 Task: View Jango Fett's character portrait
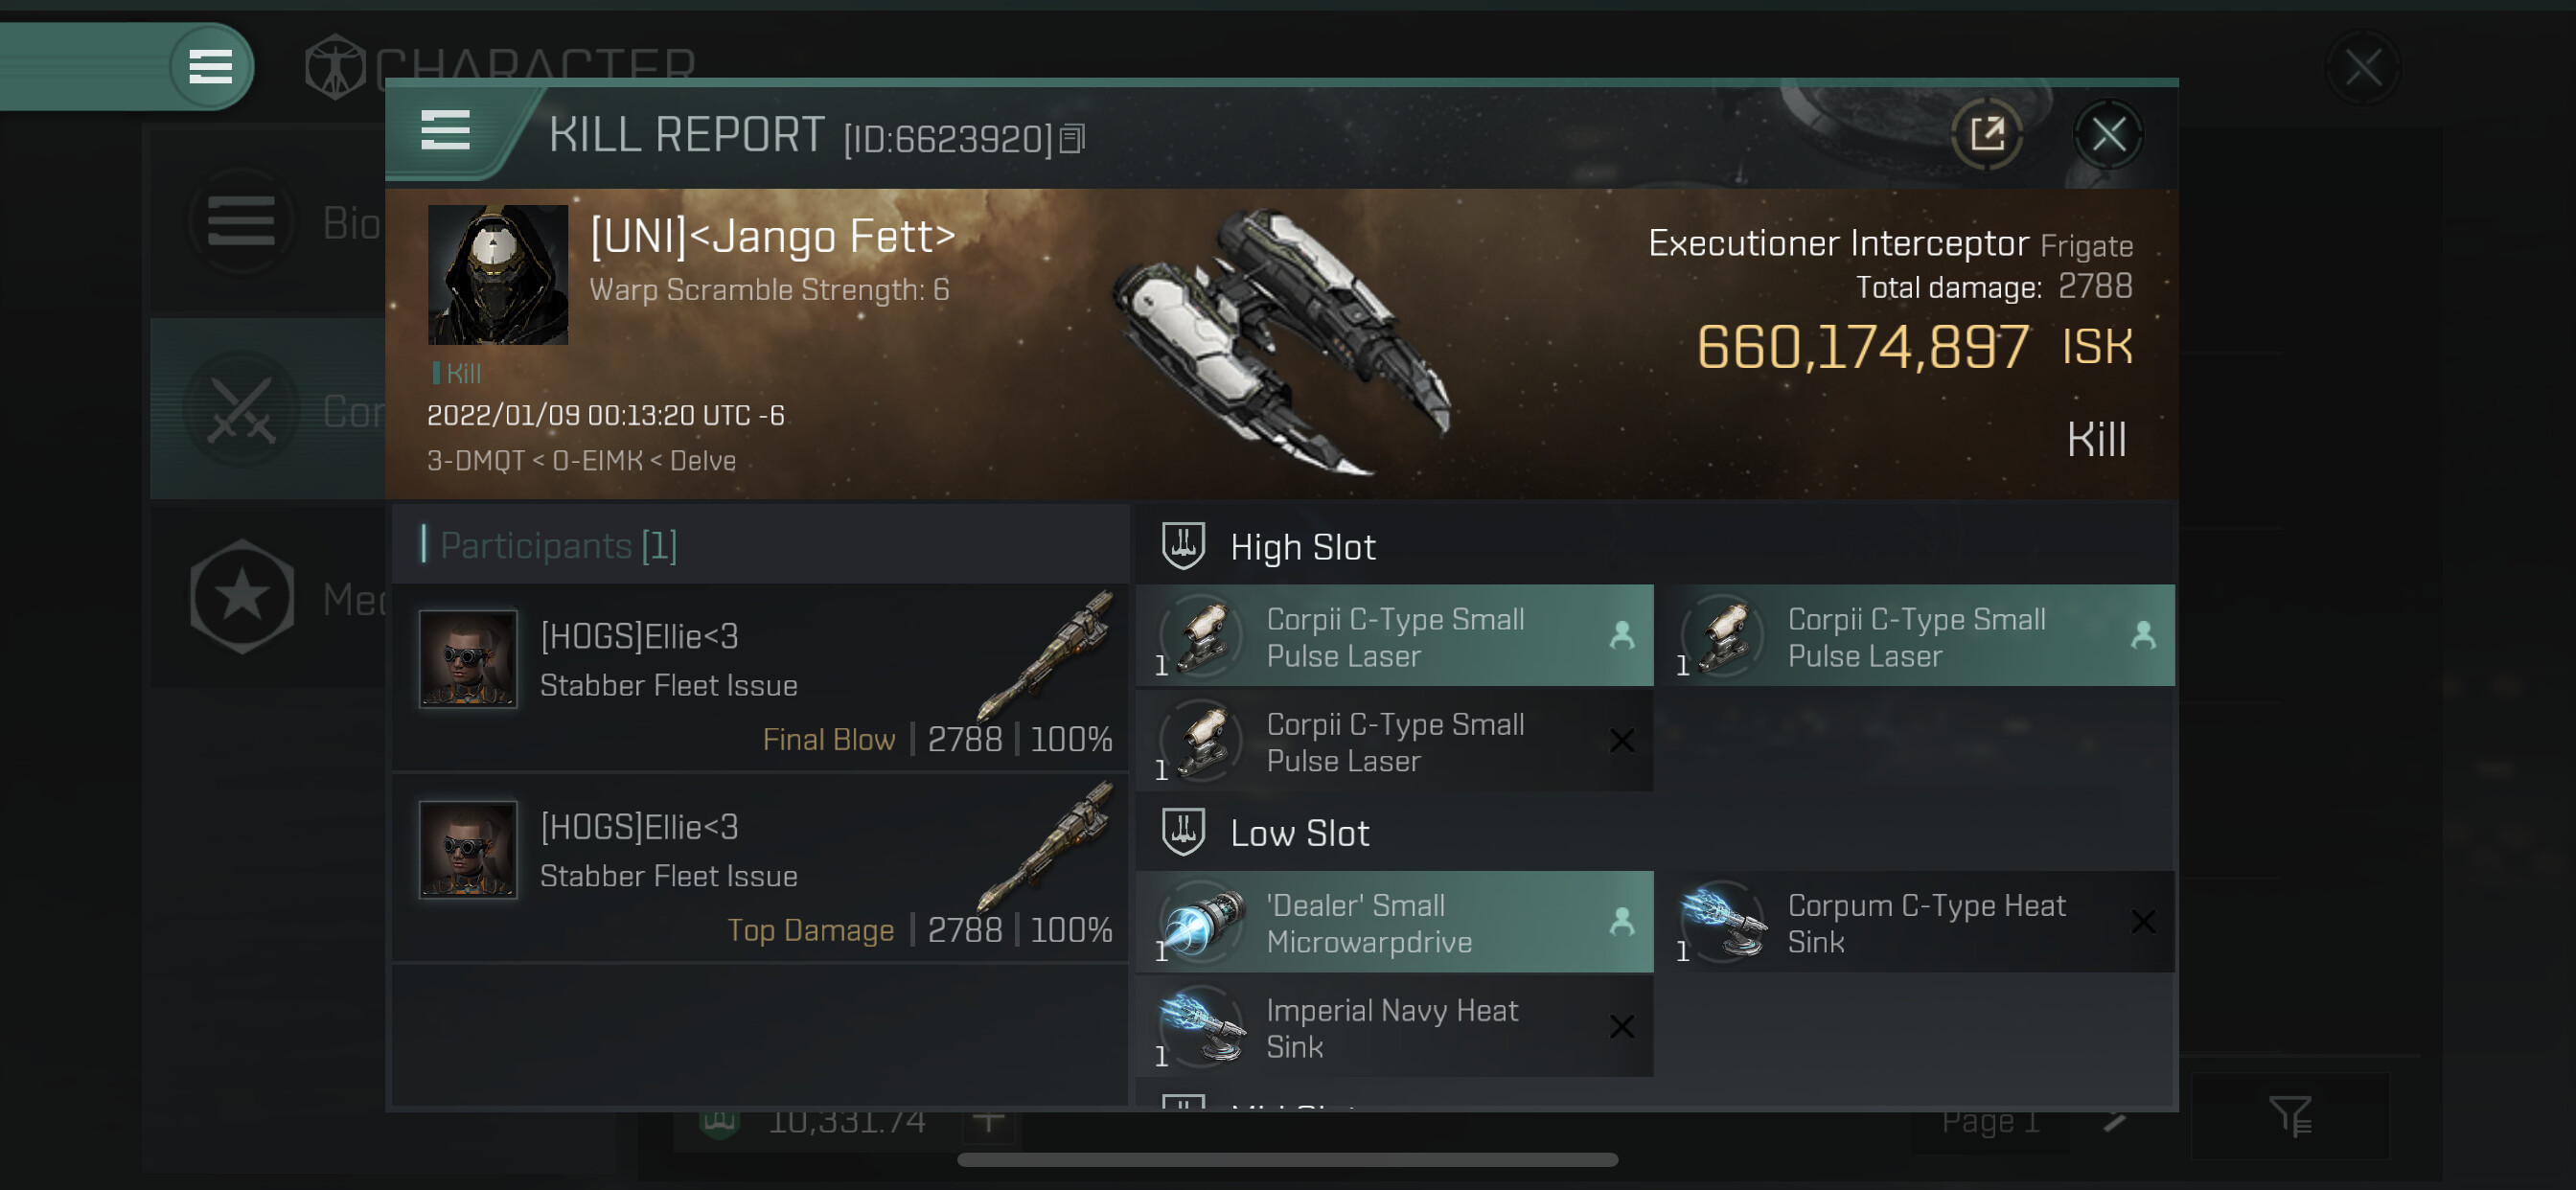tap(497, 275)
